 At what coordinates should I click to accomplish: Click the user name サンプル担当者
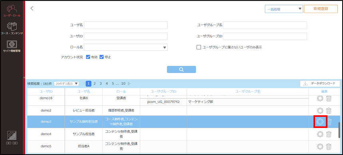[84, 134]
